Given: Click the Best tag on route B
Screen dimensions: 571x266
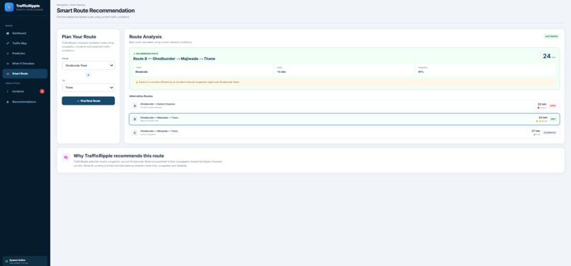Looking at the screenshot, I should (x=553, y=119).
